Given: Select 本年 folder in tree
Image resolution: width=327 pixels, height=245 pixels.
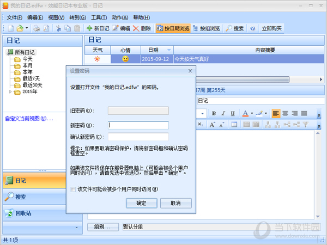Looking at the screenshot, I should (x=27, y=72).
